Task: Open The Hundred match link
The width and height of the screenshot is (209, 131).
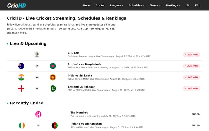Action: 79,113
